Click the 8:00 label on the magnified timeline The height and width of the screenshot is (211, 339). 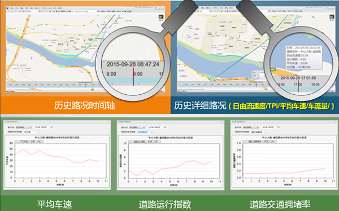point(111,74)
